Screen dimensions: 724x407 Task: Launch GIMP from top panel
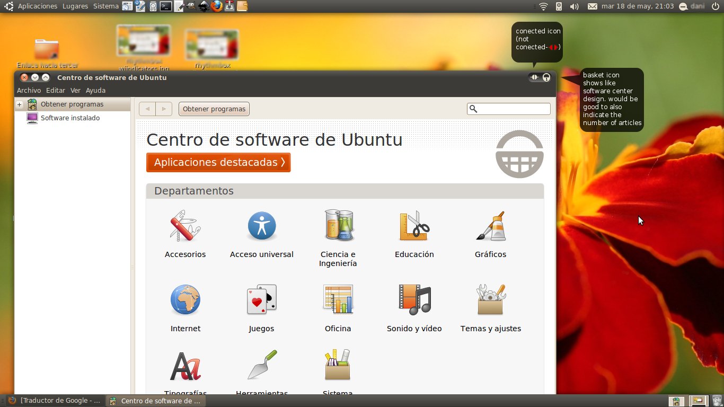pyautogui.click(x=191, y=6)
